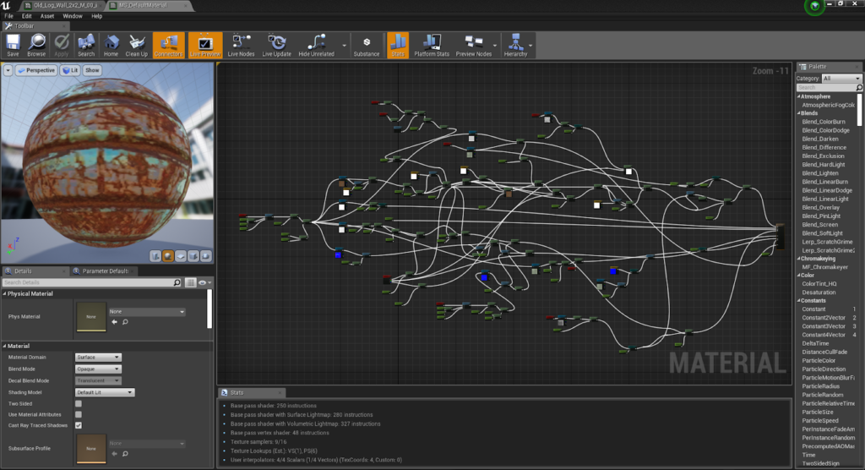Image resolution: width=865 pixels, height=470 pixels.
Task: Set preview mesh to cube
Action: click(x=193, y=256)
